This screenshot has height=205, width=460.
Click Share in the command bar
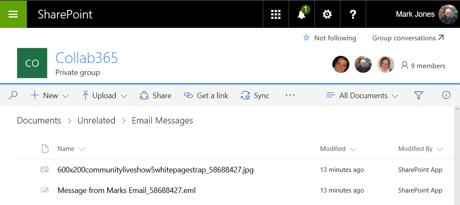[x=156, y=95]
